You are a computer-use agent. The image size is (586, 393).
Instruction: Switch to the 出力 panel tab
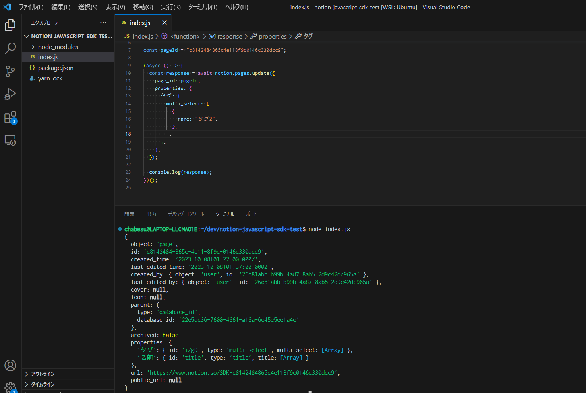[x=151, y=214]
